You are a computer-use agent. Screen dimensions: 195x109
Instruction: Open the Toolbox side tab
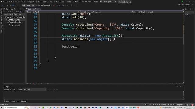2,29
